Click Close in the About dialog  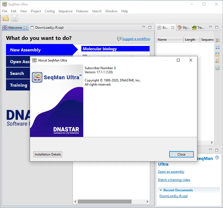[181, 154]
